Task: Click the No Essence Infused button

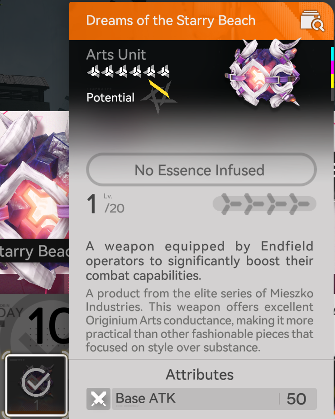Action: click(201, 169)
